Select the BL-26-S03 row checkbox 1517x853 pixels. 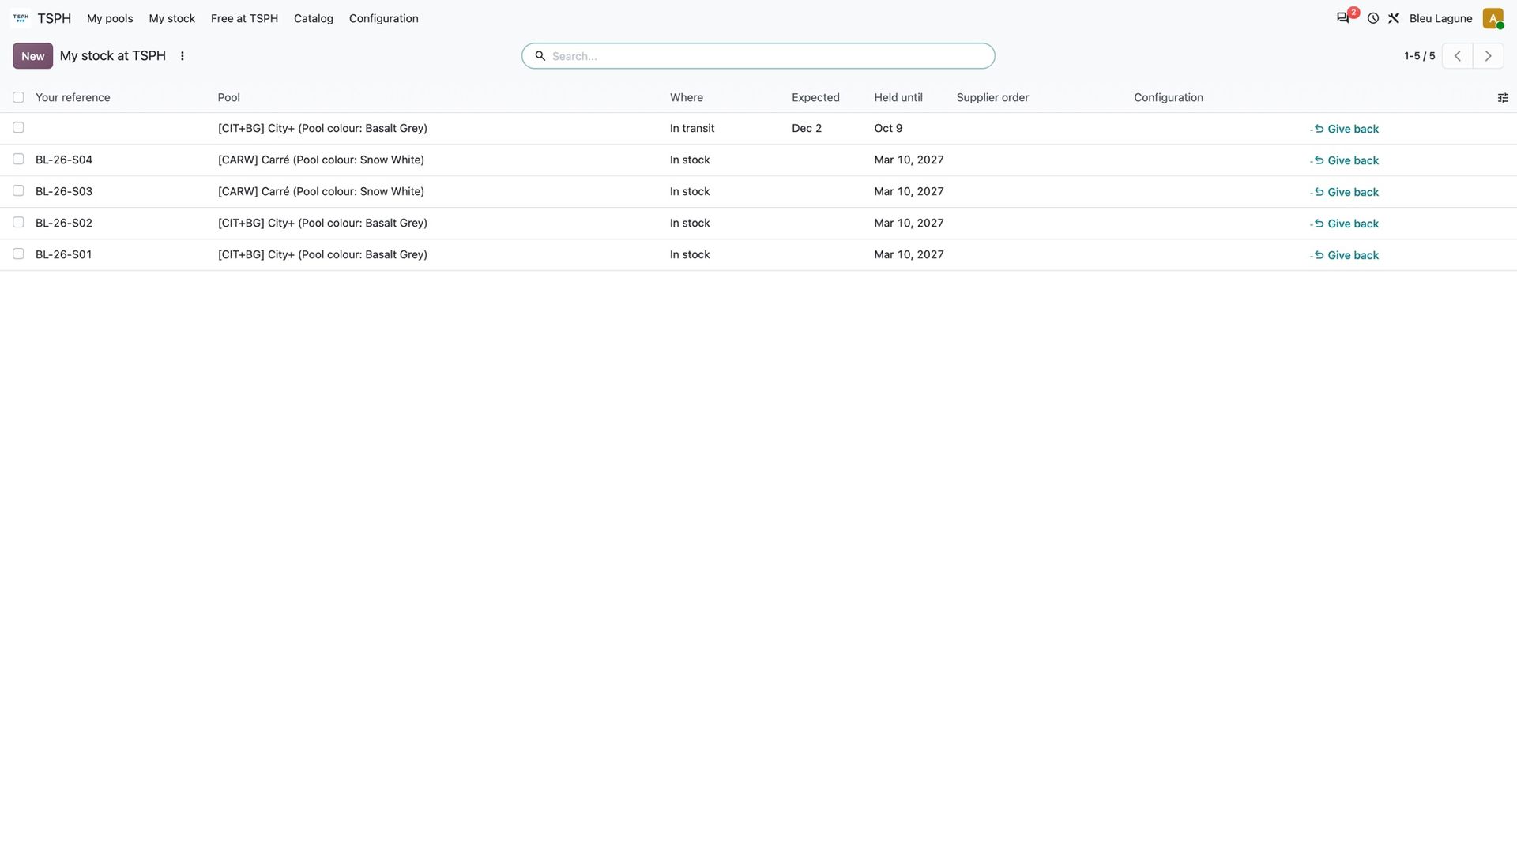pos(18,190)
